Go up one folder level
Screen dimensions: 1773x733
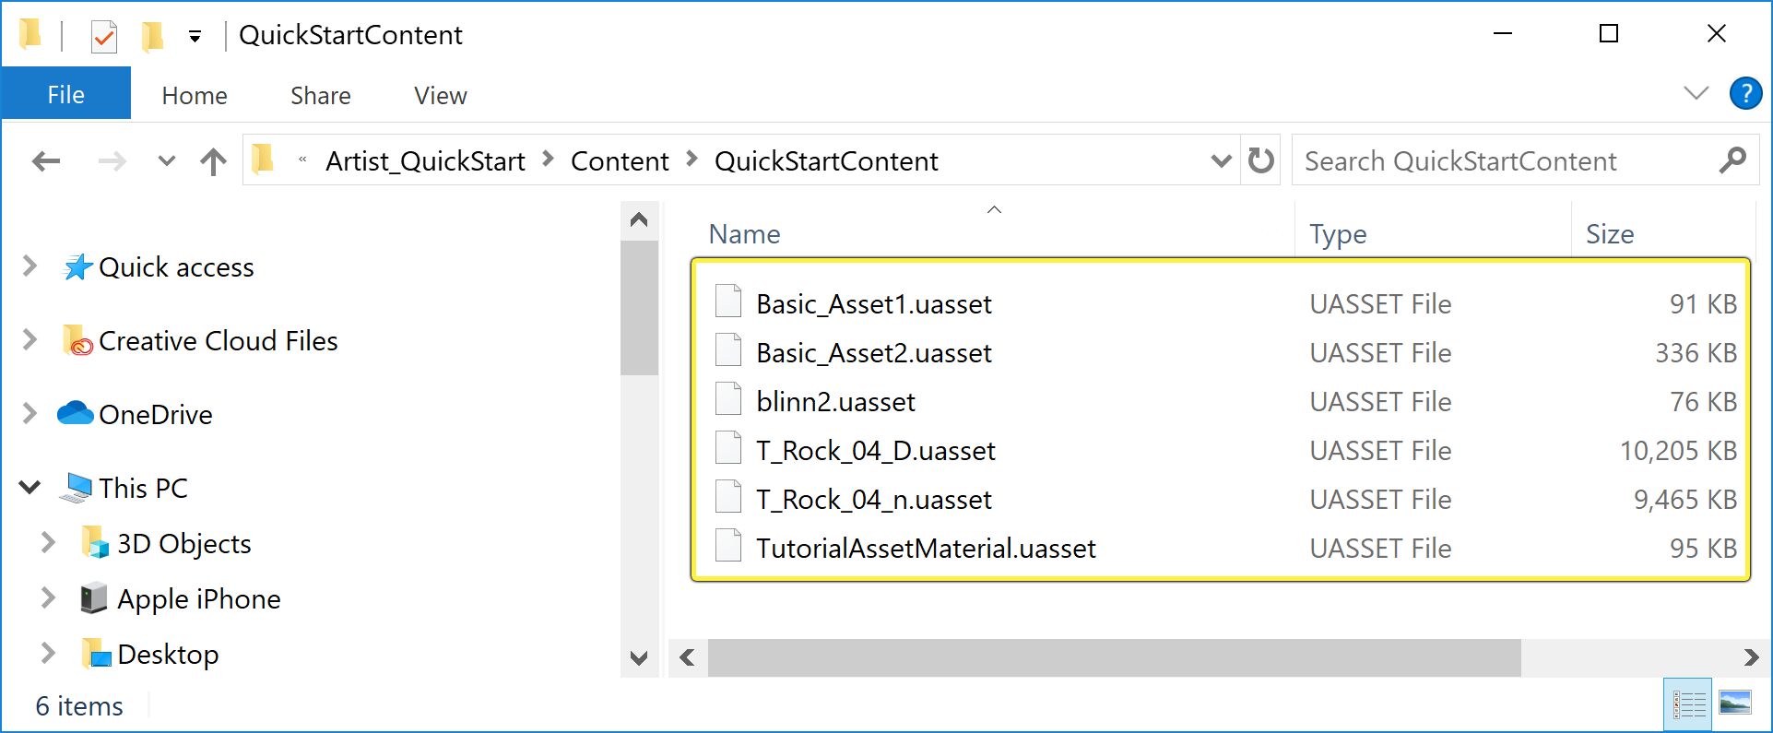coord(213,162)
